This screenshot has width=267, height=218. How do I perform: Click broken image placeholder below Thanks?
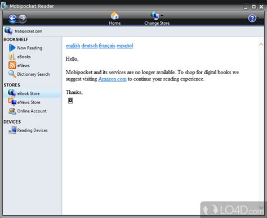(70, 101)
